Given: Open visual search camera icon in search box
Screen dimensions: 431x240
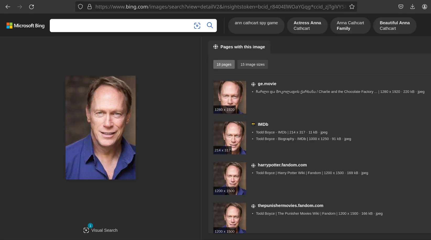Looking at the screenshot, I should click(x=197, y=25).
